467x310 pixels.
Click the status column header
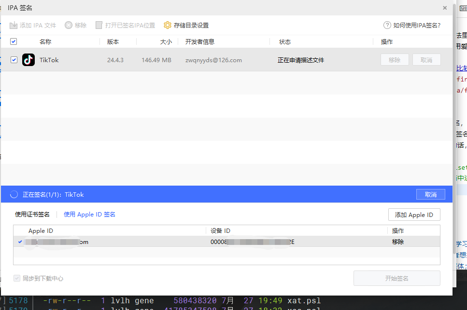coord(285,41)
